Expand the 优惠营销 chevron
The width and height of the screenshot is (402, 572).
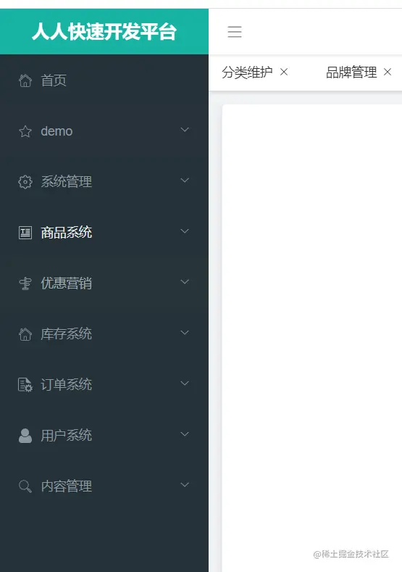tap(185, 281)
